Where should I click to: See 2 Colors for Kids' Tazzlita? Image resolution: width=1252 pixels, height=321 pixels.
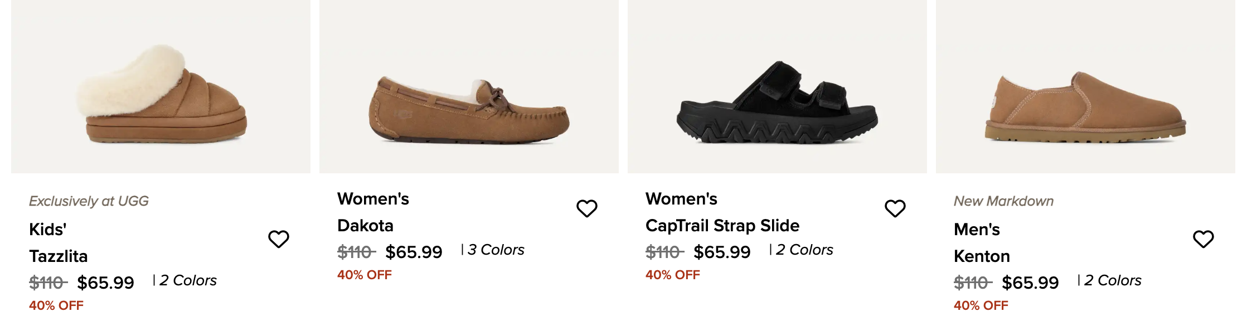click(x=187, y=281)
